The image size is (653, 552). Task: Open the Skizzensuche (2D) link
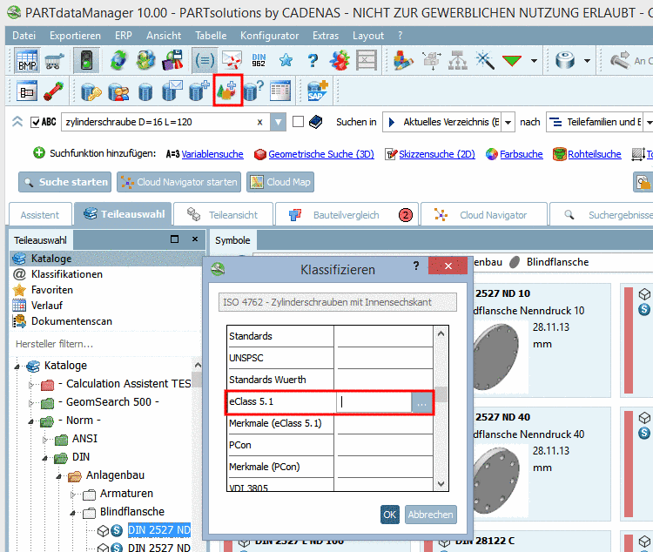[437, 154]
